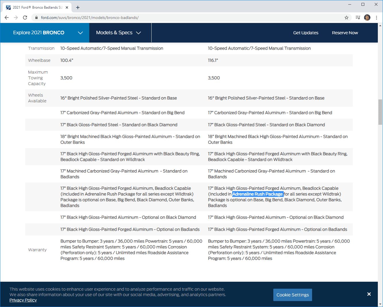Open the Chrome profile avatar
The image size is (383, 307).
pyautogui.click(x=367, y=18)
